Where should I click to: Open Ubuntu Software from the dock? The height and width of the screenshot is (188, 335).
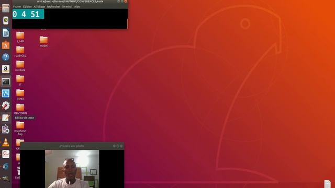pos(6,45)
